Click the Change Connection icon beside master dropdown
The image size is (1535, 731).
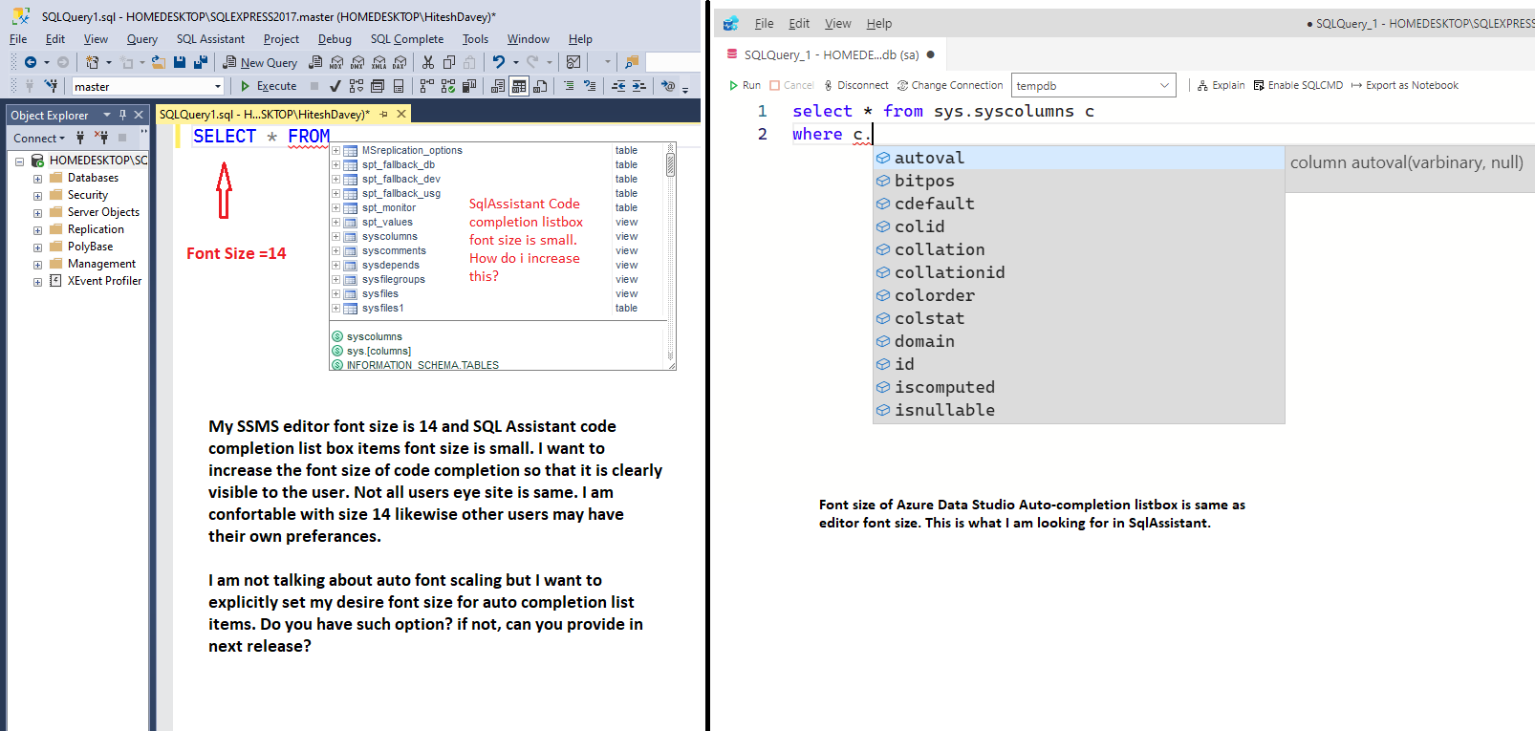[52, 86]
